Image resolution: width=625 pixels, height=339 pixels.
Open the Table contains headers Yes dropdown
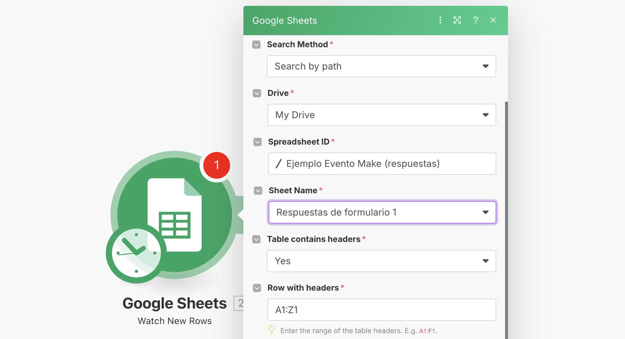coord(381,261)
